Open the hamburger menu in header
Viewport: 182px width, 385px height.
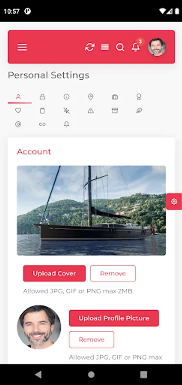coord(22,47)
